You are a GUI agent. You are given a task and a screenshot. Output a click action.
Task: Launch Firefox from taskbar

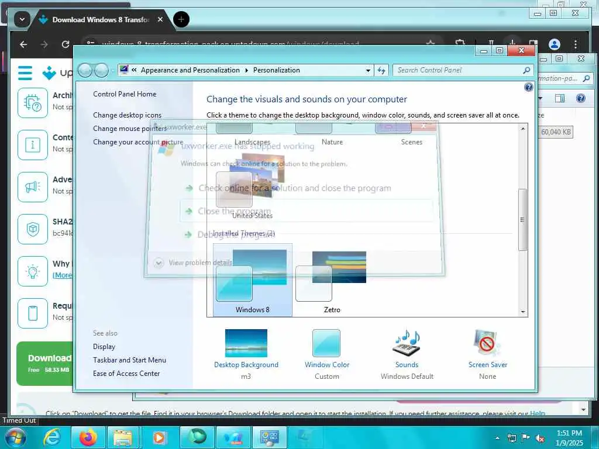(x=88, y=437)
